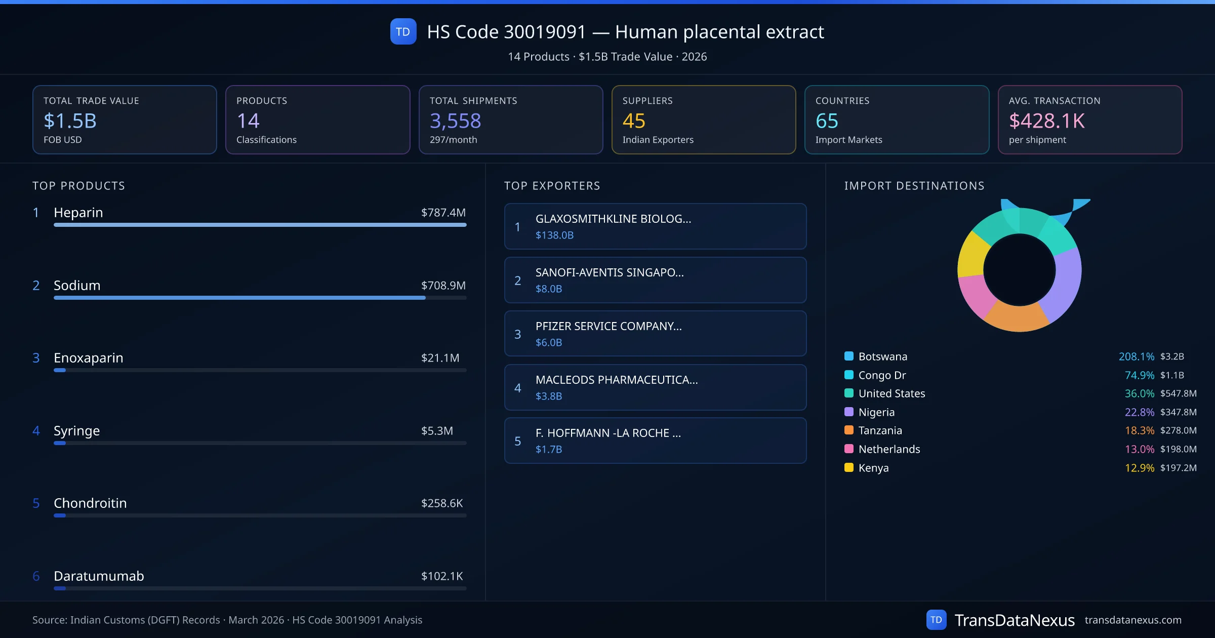Image resolution: width=1215 pixels, height=638 pixels.
Task: Click the TD logo icon in header
Action: (x=403, y=31)
